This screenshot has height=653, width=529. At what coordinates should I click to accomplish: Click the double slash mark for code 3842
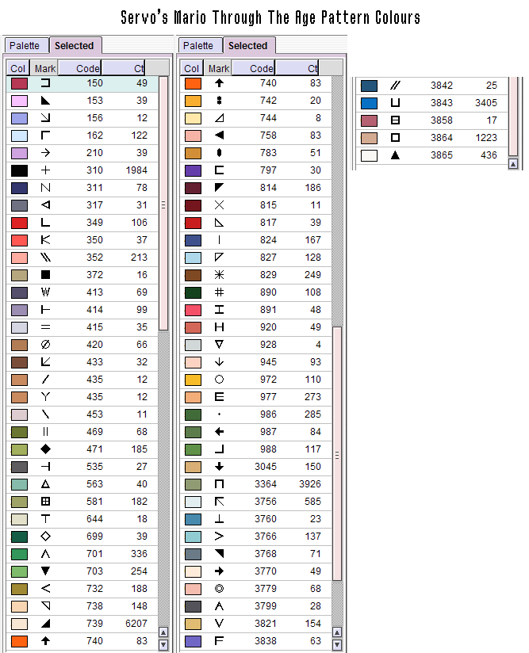394,86
